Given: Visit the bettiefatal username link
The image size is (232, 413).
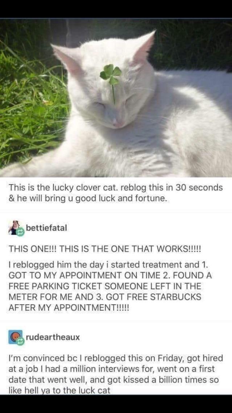Looking at the screenshot, I should coord(46,228).
